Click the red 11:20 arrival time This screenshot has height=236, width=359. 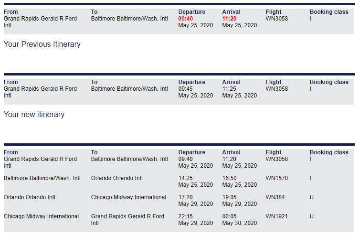pos(229,19)
